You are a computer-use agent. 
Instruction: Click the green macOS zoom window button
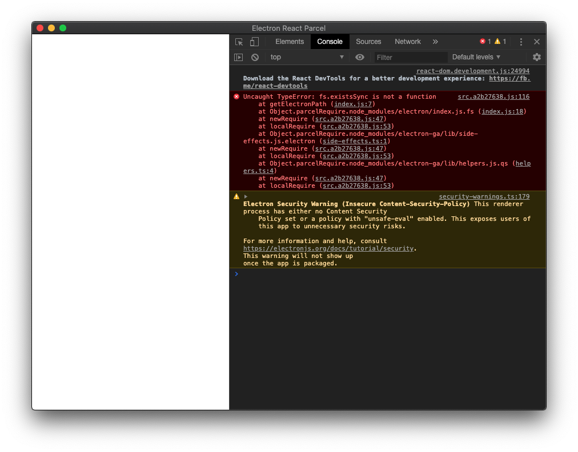click(63, 28)
